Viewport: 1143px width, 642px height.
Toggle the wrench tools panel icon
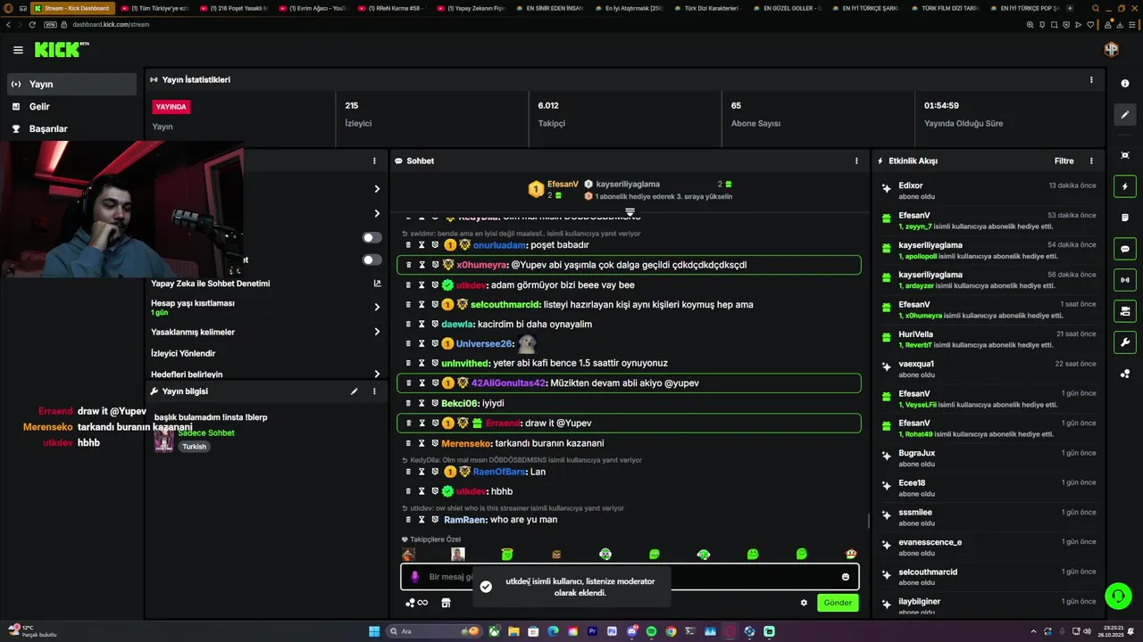1124,342
